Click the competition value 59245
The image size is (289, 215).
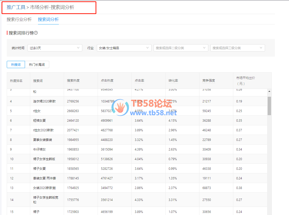(x=207, y=111)
